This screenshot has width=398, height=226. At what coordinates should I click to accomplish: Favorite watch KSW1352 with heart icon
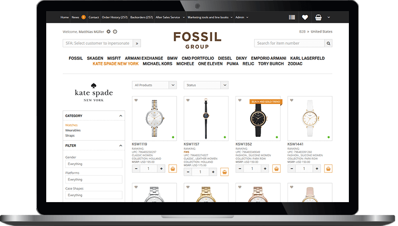pos(239,100)
